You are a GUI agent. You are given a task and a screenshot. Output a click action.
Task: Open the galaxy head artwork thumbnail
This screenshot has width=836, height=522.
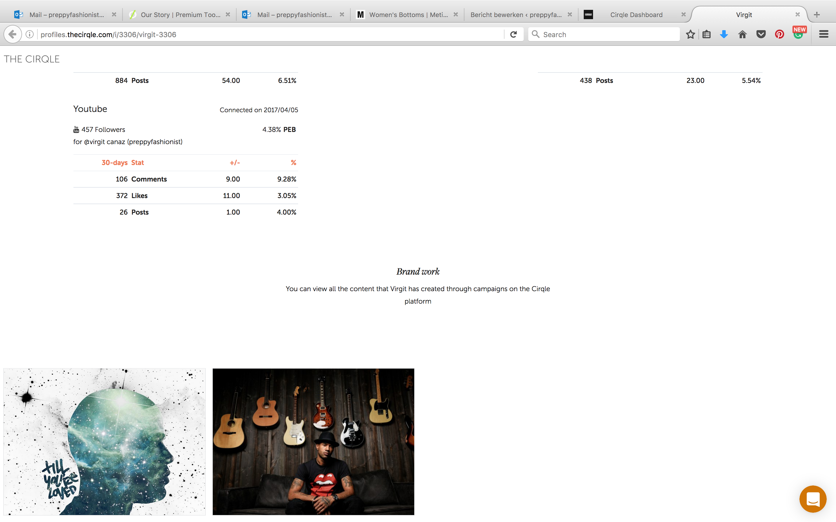[104, 442]
